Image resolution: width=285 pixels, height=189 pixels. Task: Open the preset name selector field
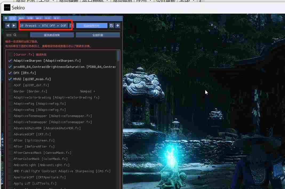(44, 26)
